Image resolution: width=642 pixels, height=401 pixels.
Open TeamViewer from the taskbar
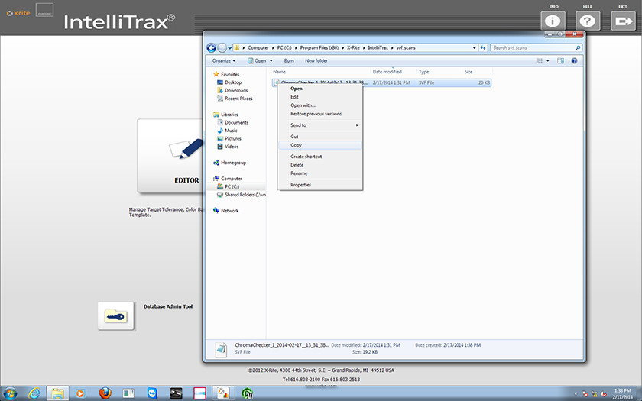152,393
